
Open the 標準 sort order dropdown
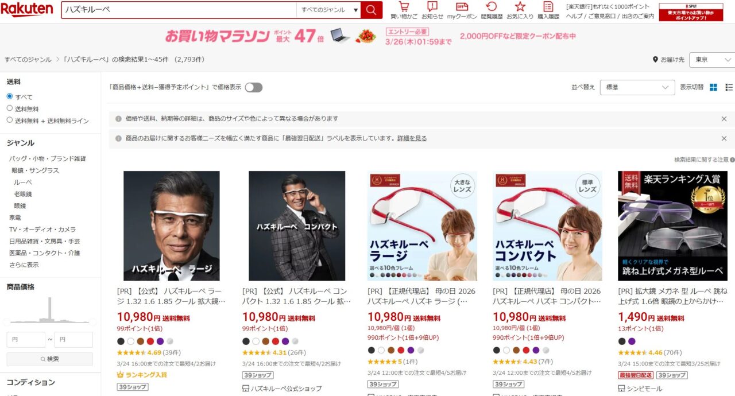(637, 87)
